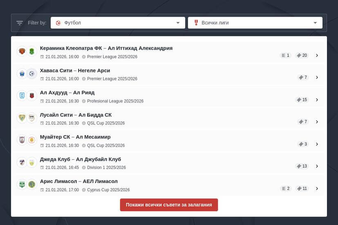
Task: Open Муайтер СК – Ал Месаимир match
Action: click(x=75, y=137)
